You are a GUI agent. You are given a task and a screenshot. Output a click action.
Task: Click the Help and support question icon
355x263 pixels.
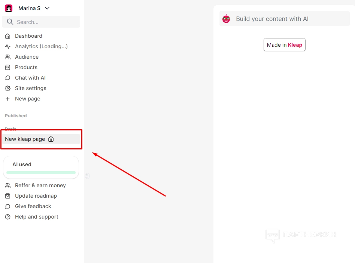tap(7, 217)
